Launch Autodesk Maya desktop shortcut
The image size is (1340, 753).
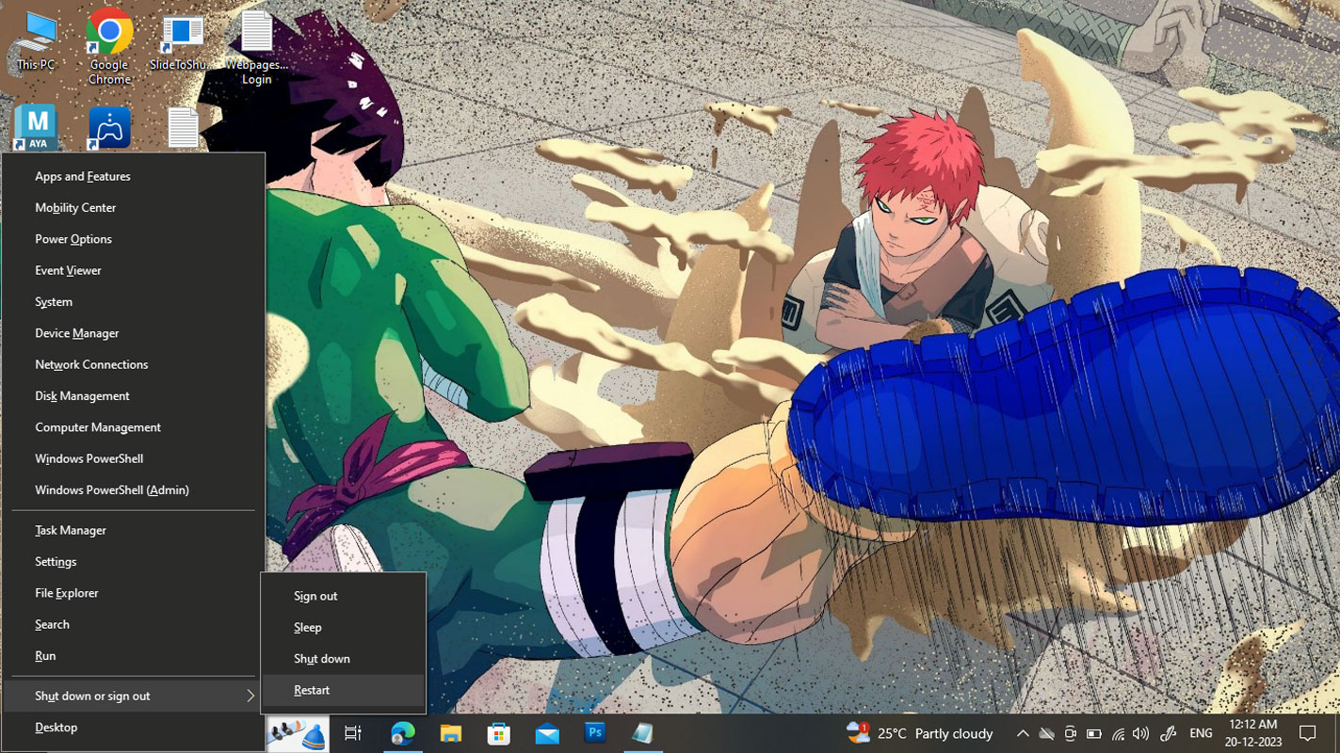(36, 128)
